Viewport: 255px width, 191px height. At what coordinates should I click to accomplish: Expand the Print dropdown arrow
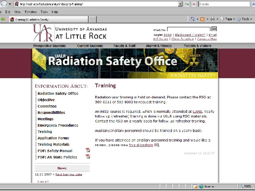217,19
